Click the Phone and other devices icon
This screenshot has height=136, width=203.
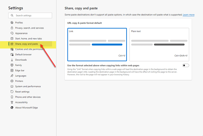[12, 97]
